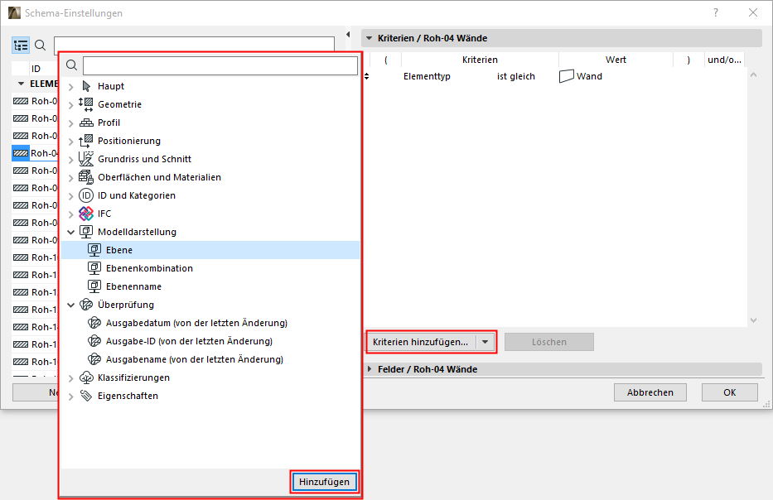Click the Eigenschaften tag icon
This screenshot has height=500, width=773.
(86, 396)
